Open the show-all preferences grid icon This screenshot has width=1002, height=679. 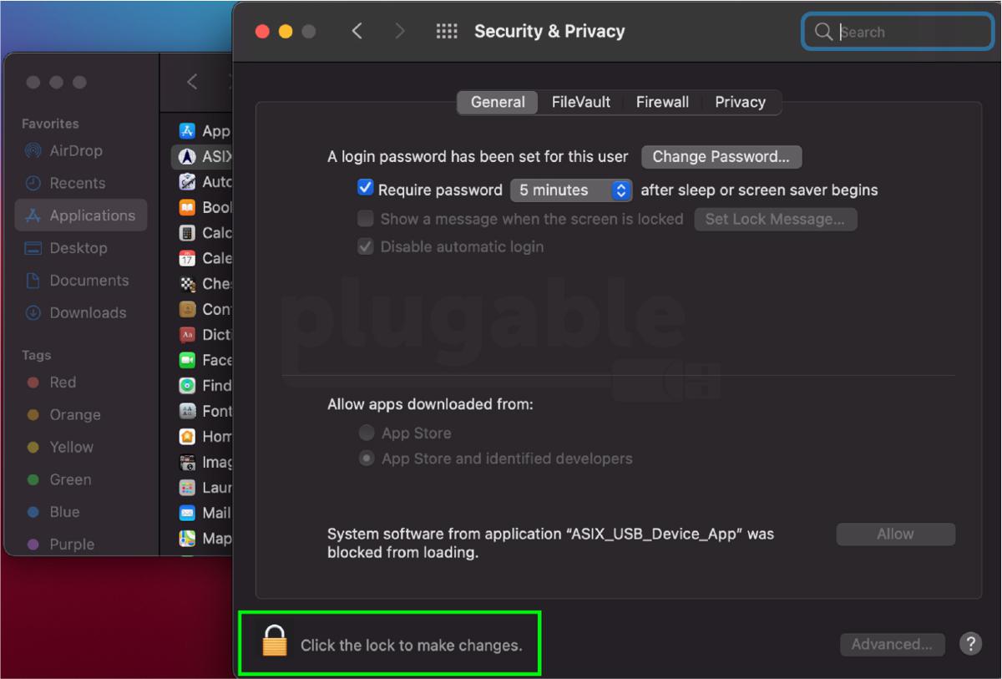pyautogui.click(x=447, y=32)
